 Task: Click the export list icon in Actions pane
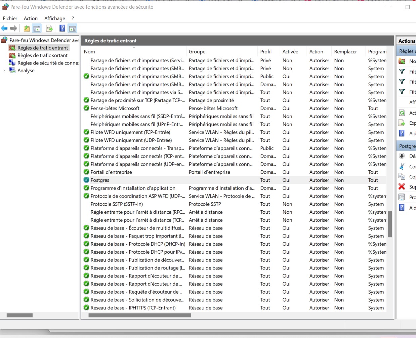[402, 123]
